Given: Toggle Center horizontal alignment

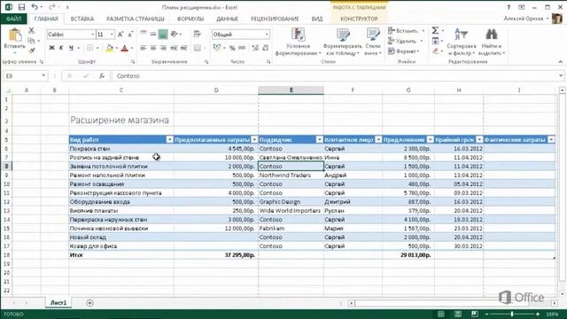Looking at the screenshot, I should point(153,48).
